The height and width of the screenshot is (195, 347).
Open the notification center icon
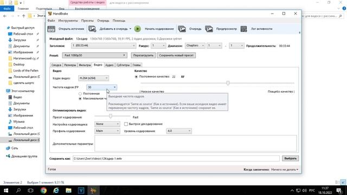pyautogui.click(x=339, y=191)
